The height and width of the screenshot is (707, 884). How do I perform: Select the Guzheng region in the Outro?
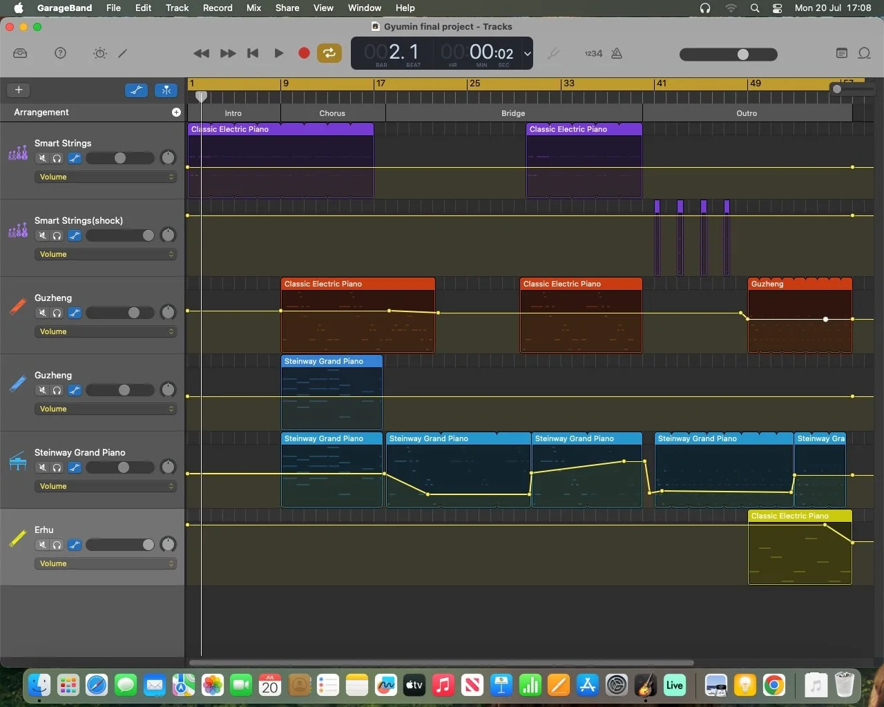[x=800, y=315]
